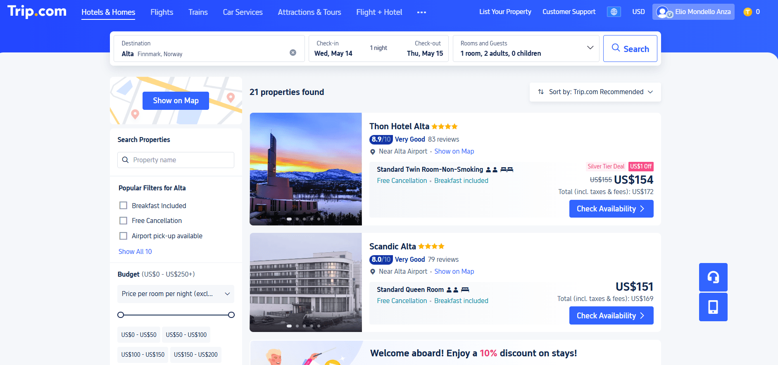This screenshot has width=778, height=365.
Task: Click the Scandic Alta 8.0/10 score badge
Action: point(381,260)
